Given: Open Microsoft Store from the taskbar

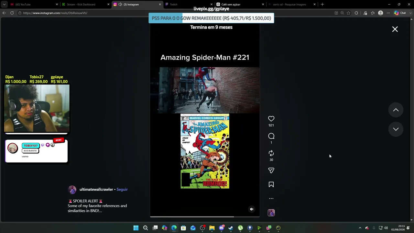Looking at the screenshot, I should click(x=183, y=228).
